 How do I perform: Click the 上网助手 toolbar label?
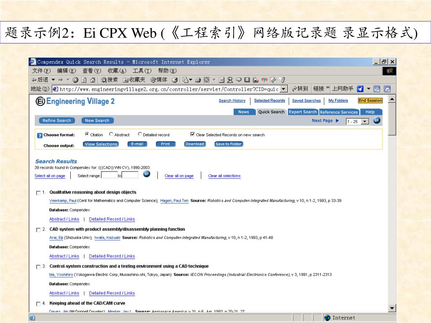point(343,89)
